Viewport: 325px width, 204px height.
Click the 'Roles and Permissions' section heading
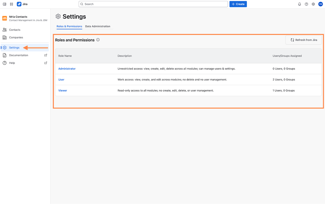[x=75, y=40]
